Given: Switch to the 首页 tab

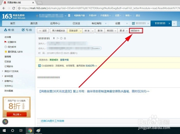Looking at the screenshot, I should pyautogui.click(x=13, y=23).
